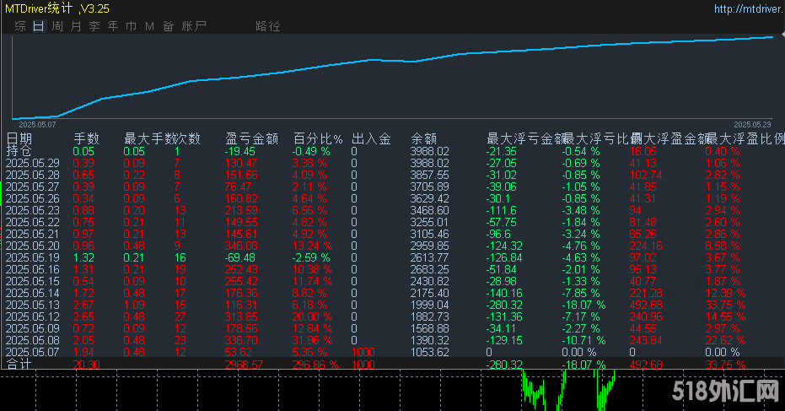This screenshot has width=785, height=411.
Task: Click the 合计 total row label
Action: (19, 365)
